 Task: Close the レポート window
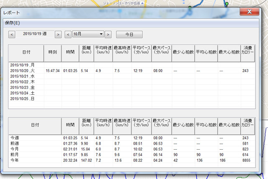coord(250,12)
